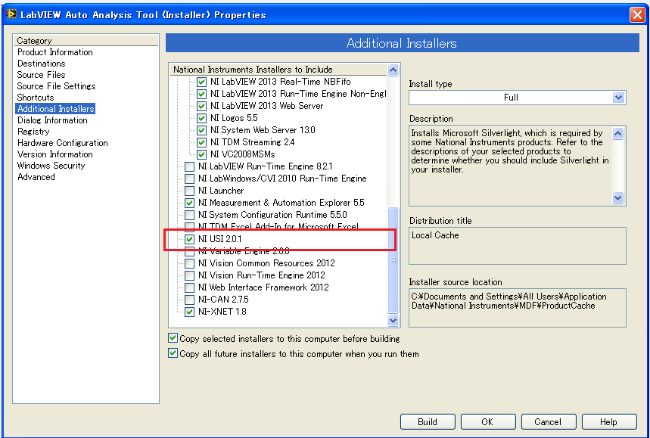Uncheck NI-XNET 1.8 checkbox
Image resolution: width=650 pixels, height=438 pixels.
point(189,312)
